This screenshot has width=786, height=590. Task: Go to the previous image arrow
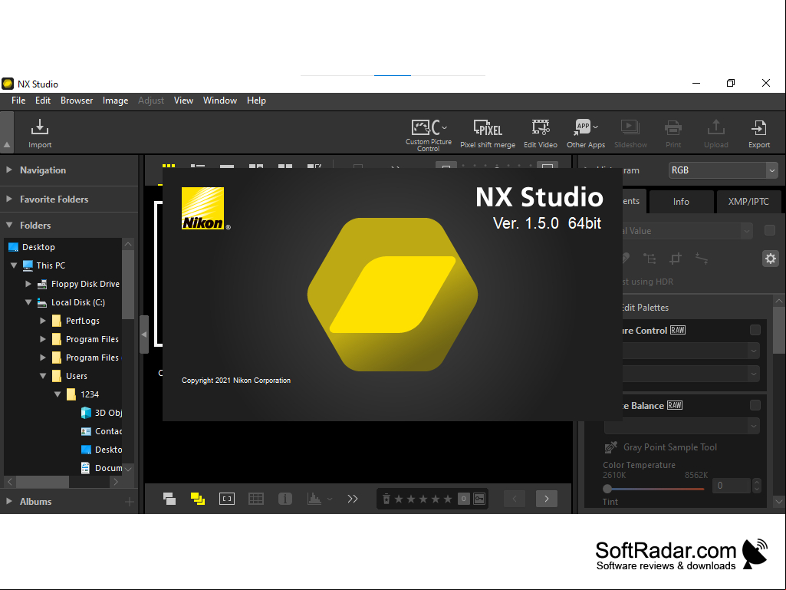[515, 499]
